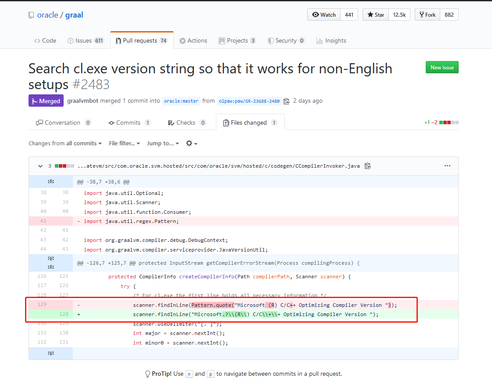
Task: Open the CCompilerInvoker.java file path link
Action: (x=219, y=166)
